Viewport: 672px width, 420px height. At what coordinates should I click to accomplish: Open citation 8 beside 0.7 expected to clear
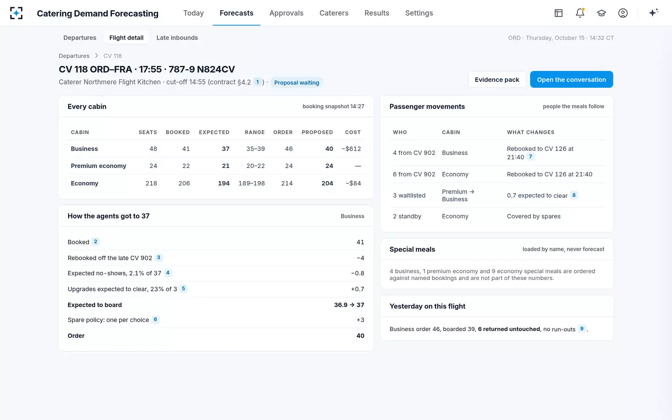coord(574,196)
